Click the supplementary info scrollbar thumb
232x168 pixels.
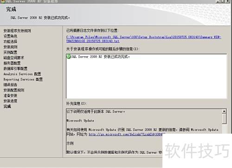[x=224, y=118]
